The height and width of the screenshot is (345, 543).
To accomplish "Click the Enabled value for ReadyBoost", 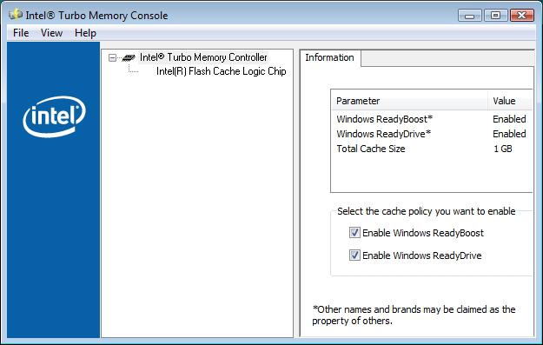I will (509, 119).
